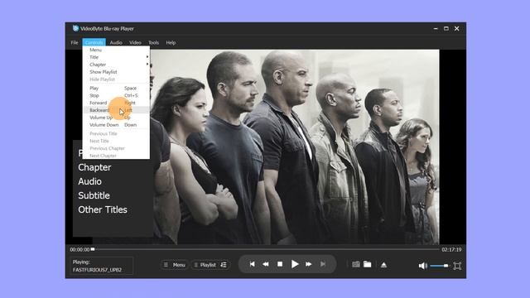Expand the Chapter submenu in Controls dropdown
The height and width of the screenshot is (298, 530).
coord(116,65)
